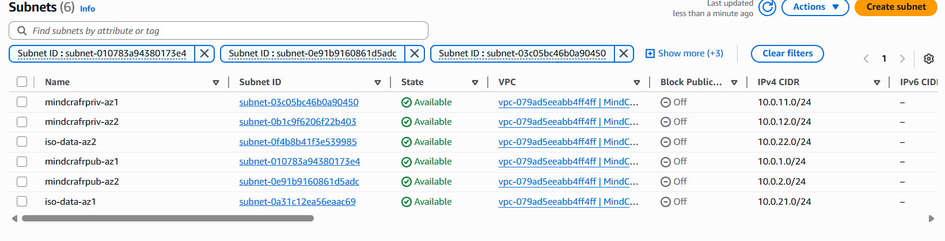Go to next page arrow
This screenshot has height=241, width=945.
(902, 59)
